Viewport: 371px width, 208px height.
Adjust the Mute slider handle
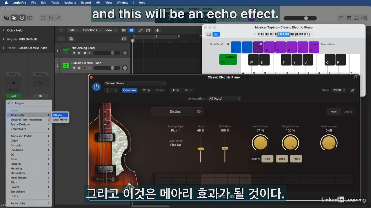(201, 149)
